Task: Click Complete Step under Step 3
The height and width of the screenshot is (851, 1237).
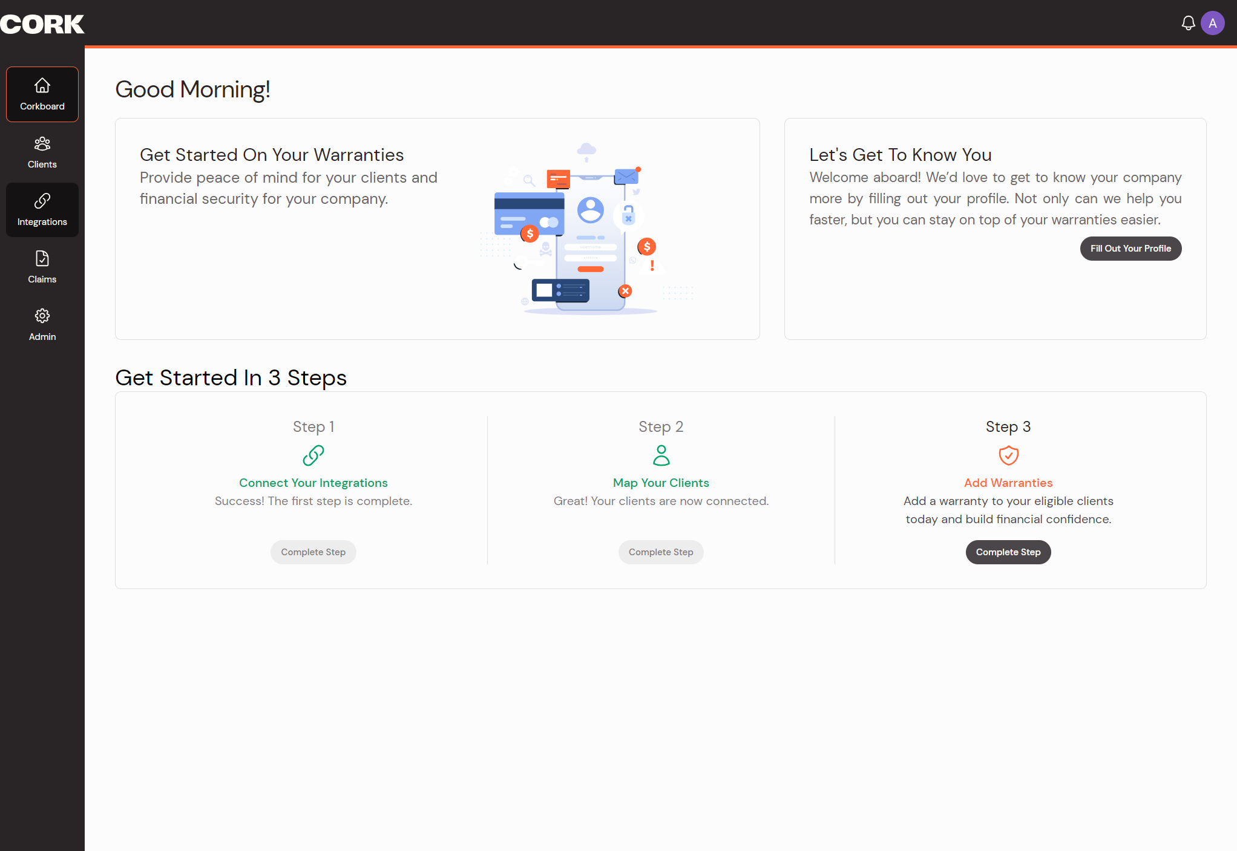Action: pos(1008,552)
